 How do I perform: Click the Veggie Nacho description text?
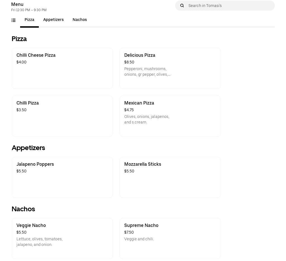[39, 242]
